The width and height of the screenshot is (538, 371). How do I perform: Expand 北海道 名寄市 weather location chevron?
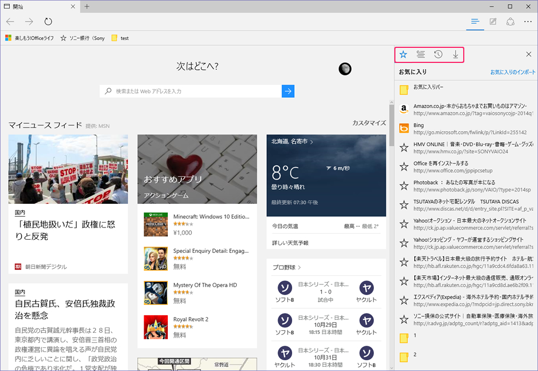click(312, 141)
